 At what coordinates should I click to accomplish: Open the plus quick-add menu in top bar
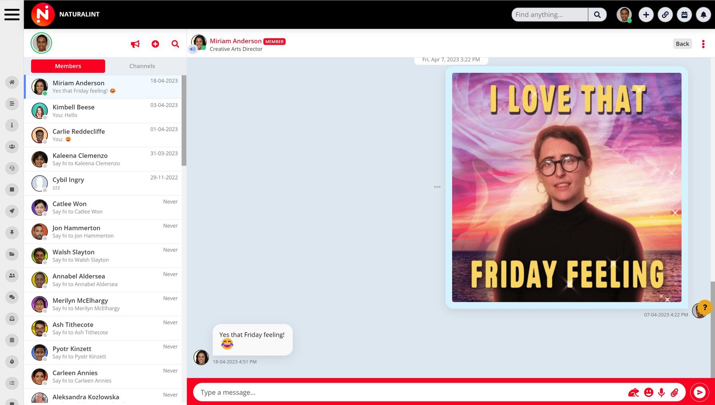click(x=646, y=15)
